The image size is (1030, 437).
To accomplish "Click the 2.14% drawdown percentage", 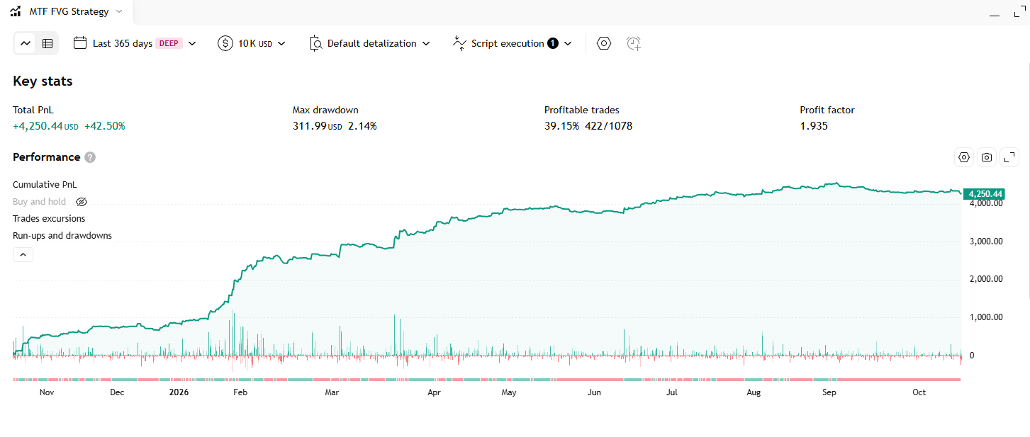I will (x=362, y=126).
